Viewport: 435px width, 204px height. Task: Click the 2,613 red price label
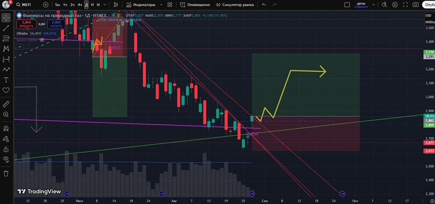[x=429, y=151]
